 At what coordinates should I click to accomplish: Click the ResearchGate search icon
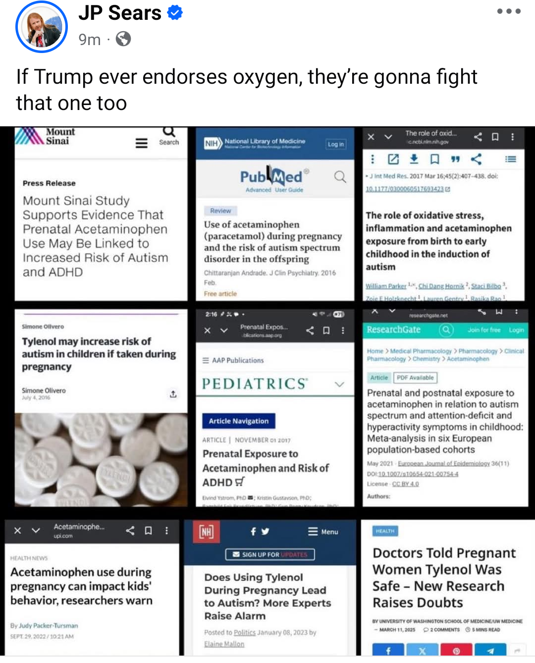point(446,330)
